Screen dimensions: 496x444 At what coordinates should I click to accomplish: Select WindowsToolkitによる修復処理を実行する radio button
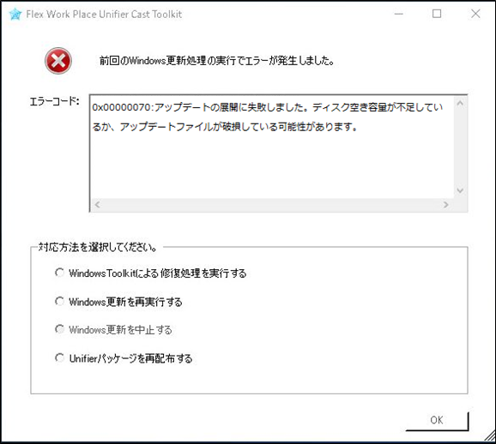click(x=59, y=273)
